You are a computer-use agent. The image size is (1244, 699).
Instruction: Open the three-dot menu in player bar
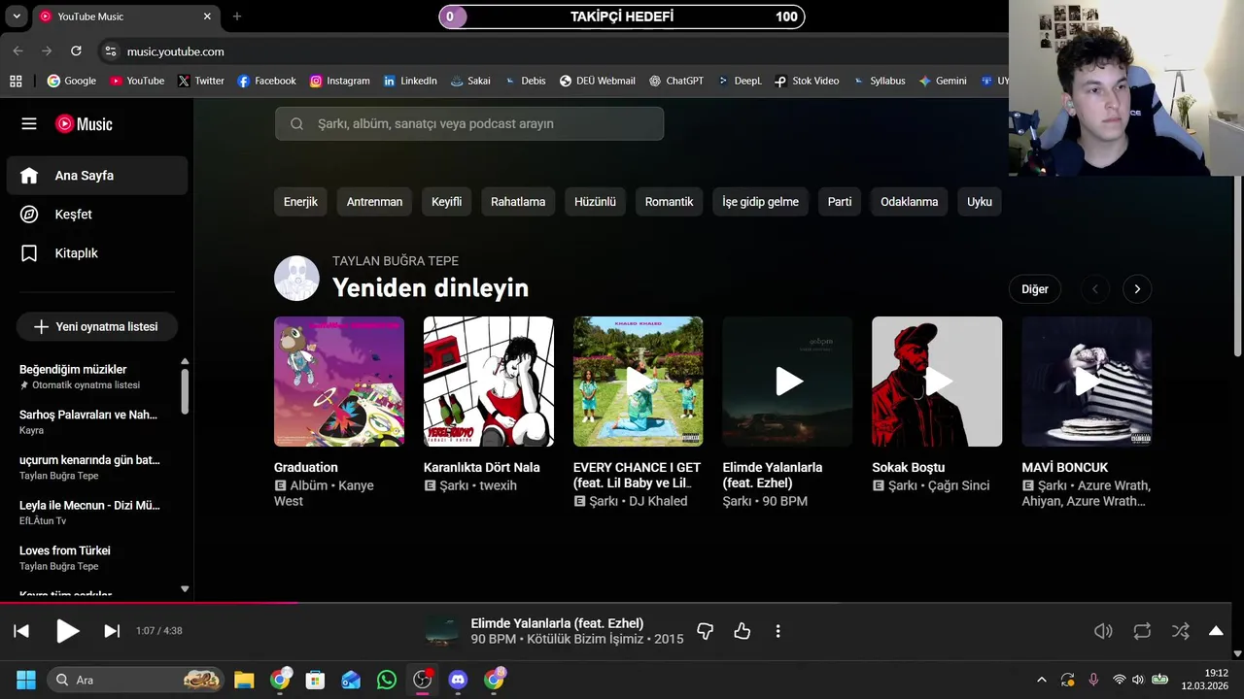[777, 631]
